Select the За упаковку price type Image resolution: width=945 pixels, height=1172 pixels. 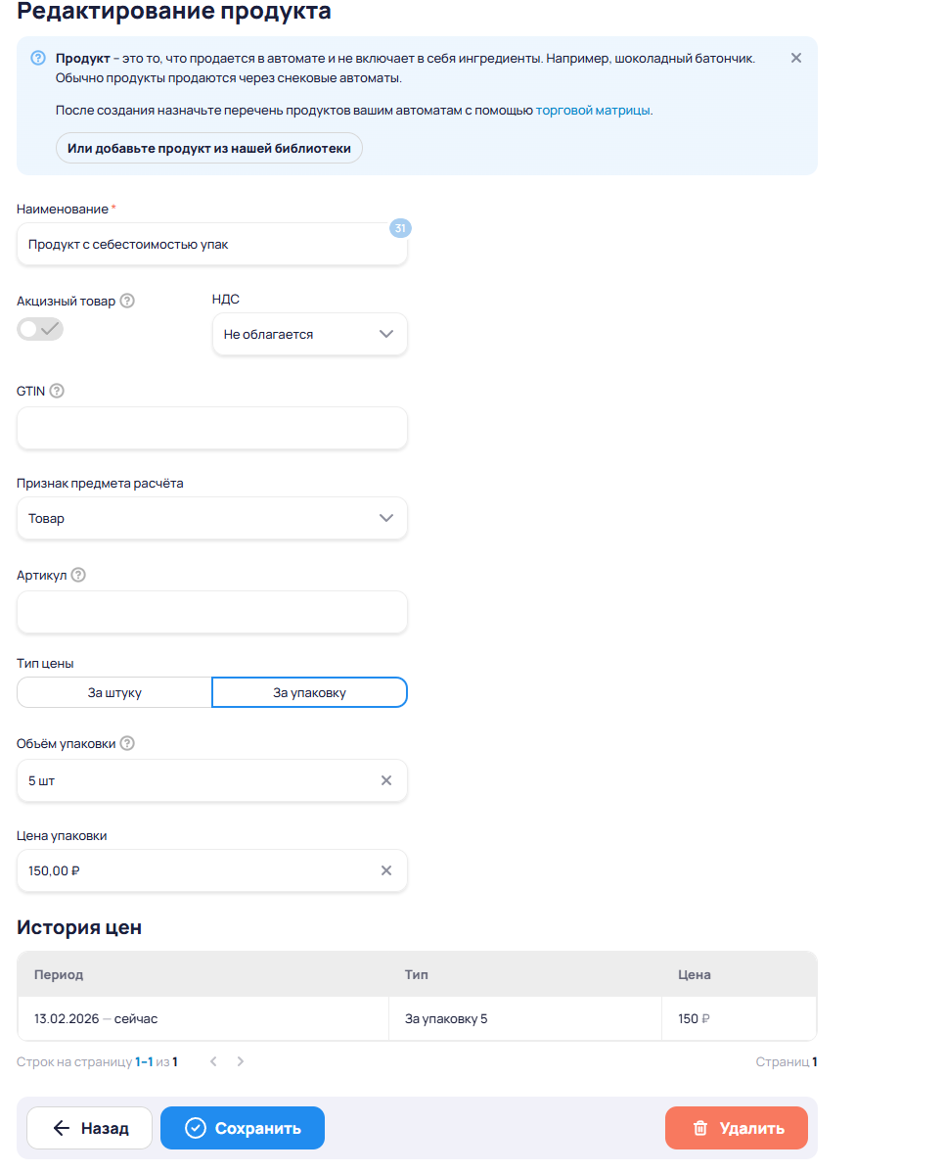(309, 692)
